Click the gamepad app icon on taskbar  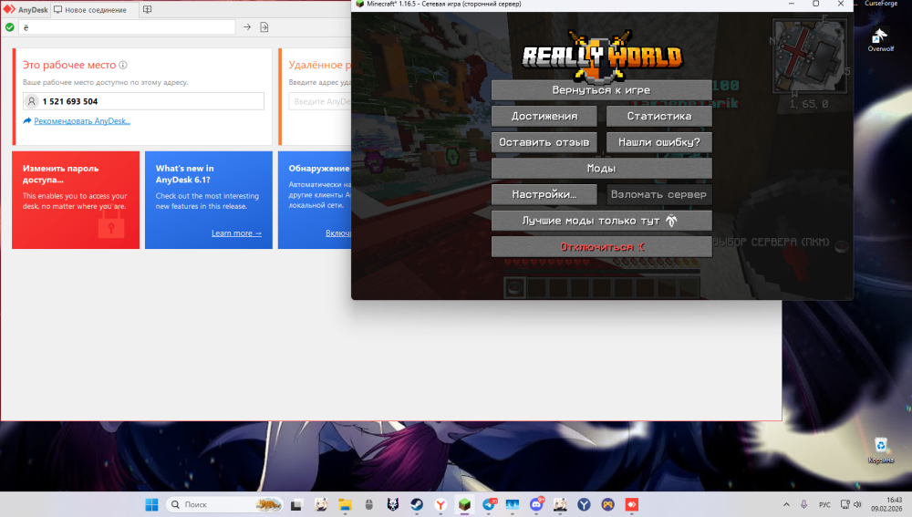607,505
